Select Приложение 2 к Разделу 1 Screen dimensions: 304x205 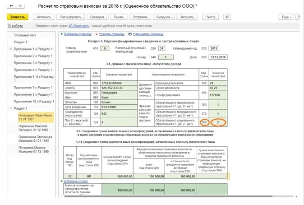pos(33,56)
